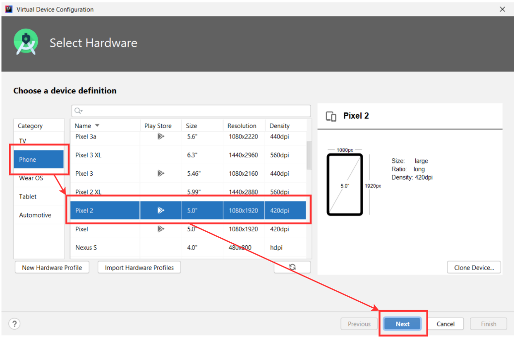This screenshot has height=339, width=514.
Task: Close the Virtual Device Configuration window
Action: tap(503, 9)
